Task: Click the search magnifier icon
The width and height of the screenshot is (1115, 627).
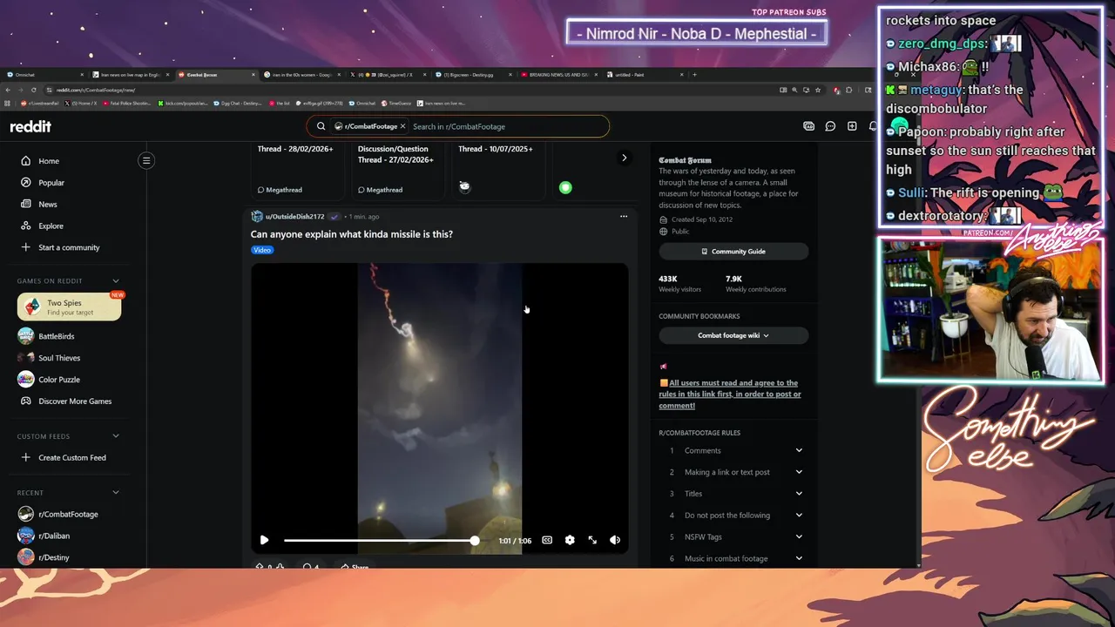Action: pos(321,126)
